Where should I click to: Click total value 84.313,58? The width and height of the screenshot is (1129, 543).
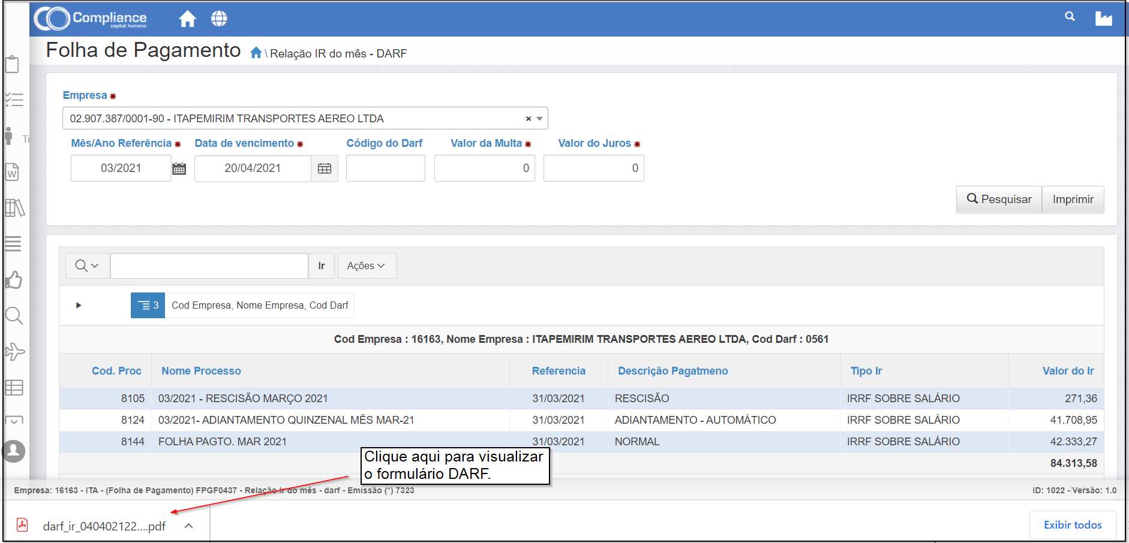click(1073, 463)
